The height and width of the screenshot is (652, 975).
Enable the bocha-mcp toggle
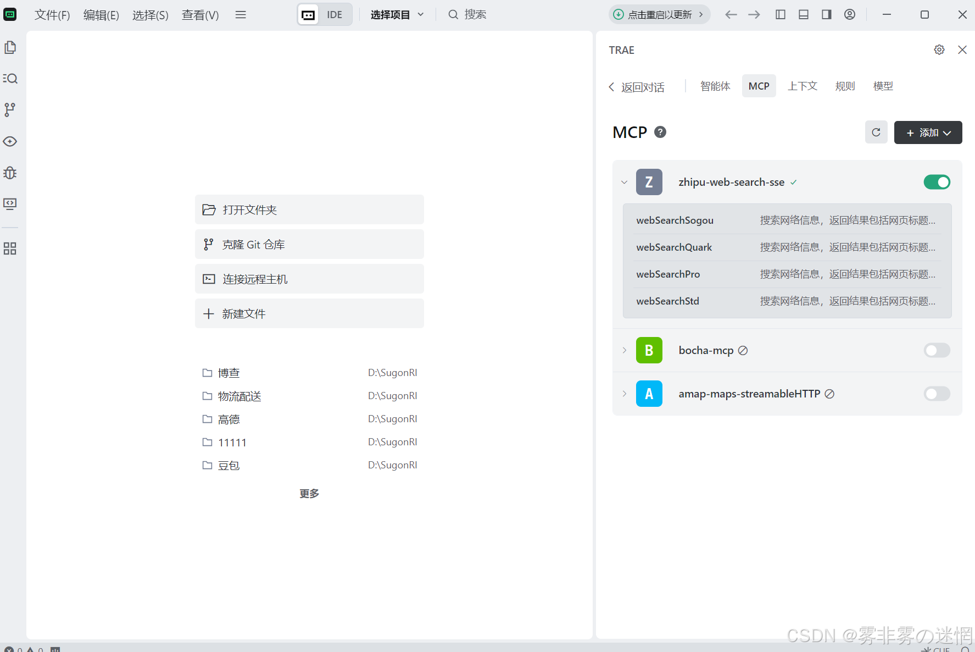[x=937, y=350]
